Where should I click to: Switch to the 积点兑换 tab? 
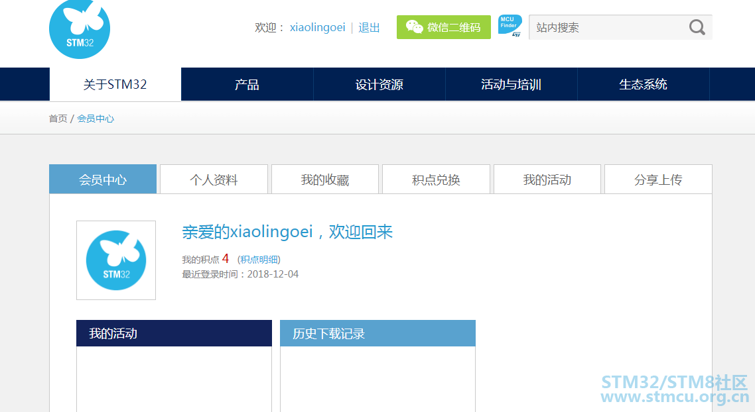pos(437,180)
